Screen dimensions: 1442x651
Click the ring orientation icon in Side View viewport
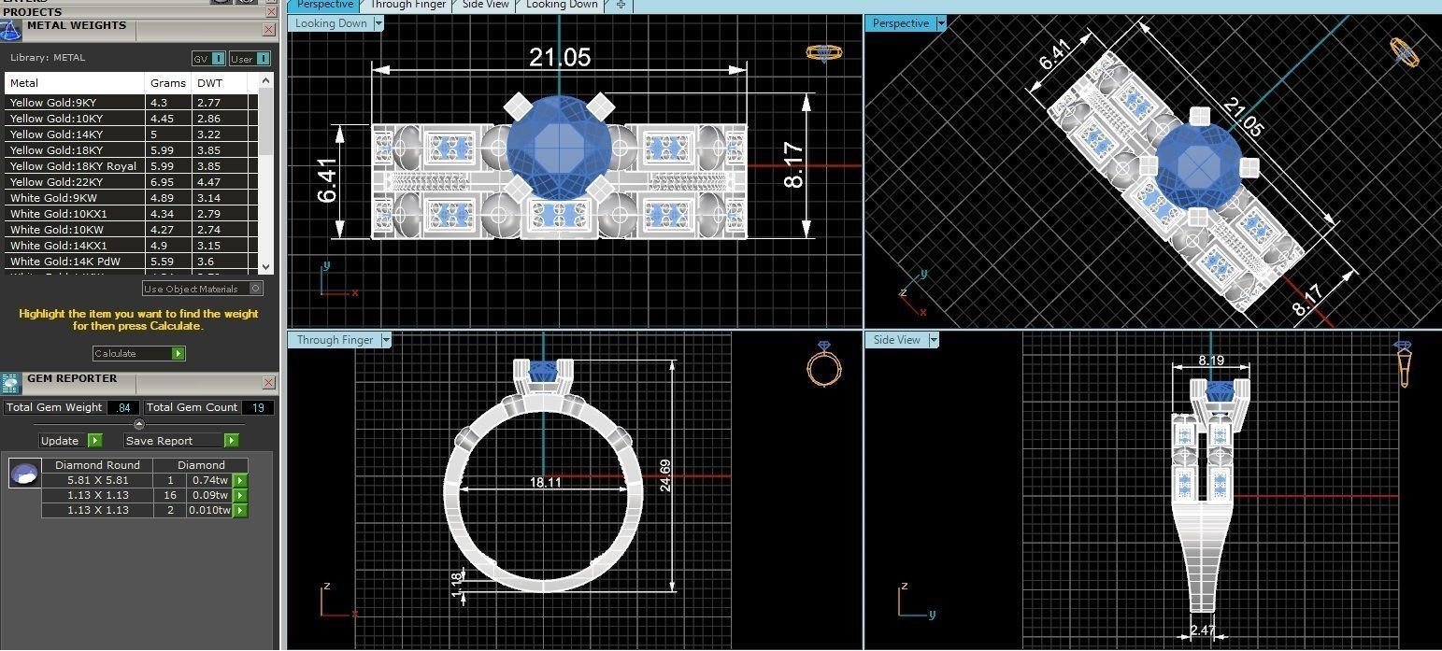(x=1404, y=364)
